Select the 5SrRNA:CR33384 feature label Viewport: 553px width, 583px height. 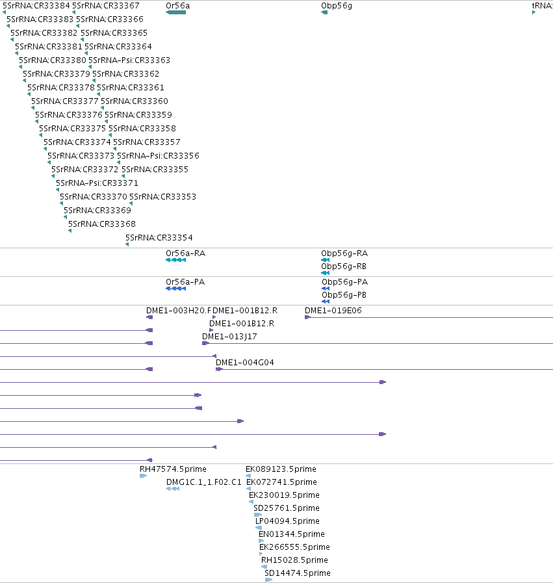coord(36,6)
